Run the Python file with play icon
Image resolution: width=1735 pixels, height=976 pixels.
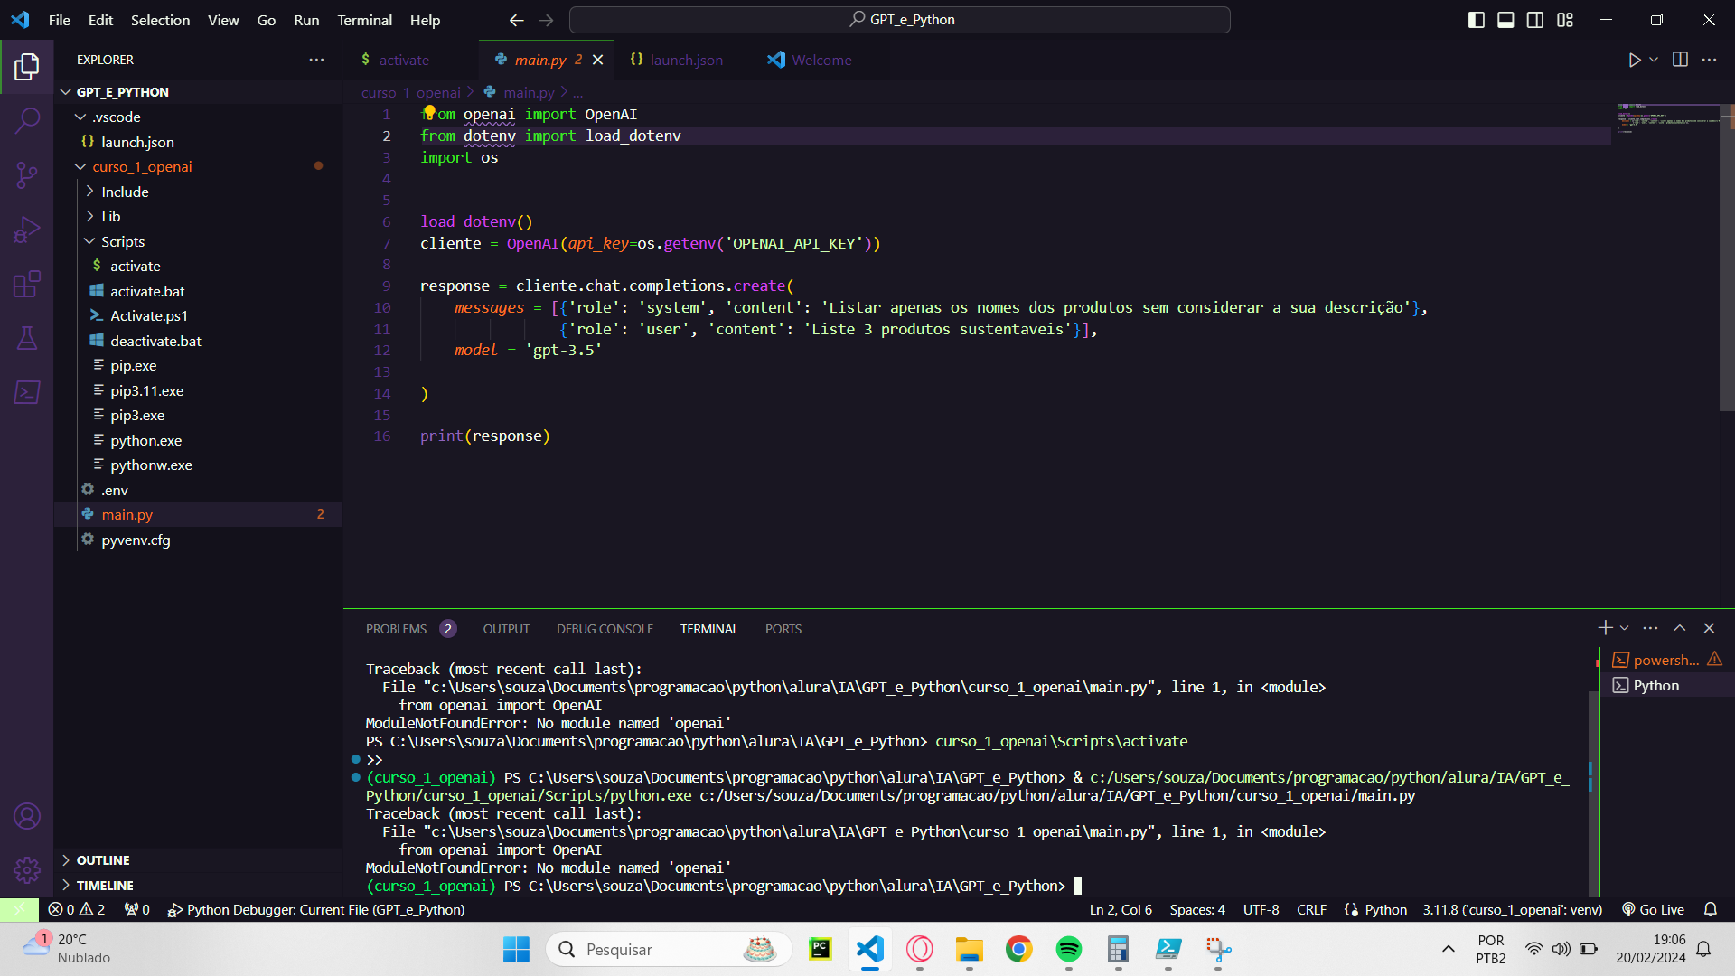click(1634, 60)
